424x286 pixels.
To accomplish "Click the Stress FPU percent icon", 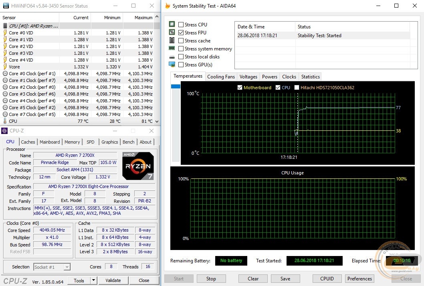I will [172, 32].
